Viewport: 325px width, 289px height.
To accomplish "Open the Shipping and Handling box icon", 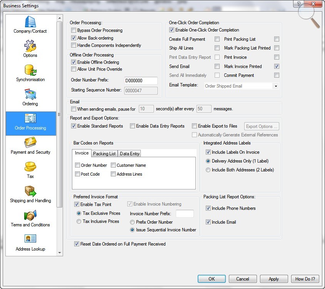I will pyautogui.click(x=30, y=191).
